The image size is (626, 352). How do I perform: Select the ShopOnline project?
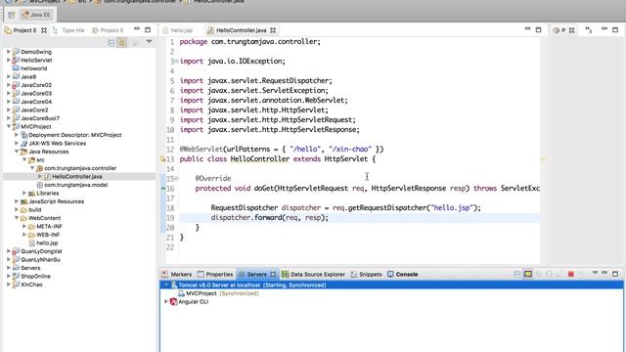35,276
